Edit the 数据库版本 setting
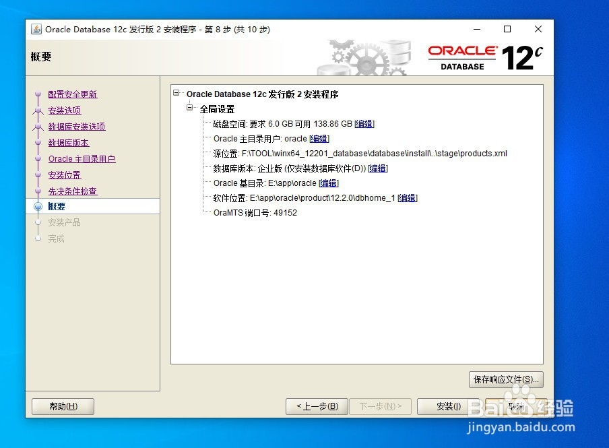 point(378,168)
